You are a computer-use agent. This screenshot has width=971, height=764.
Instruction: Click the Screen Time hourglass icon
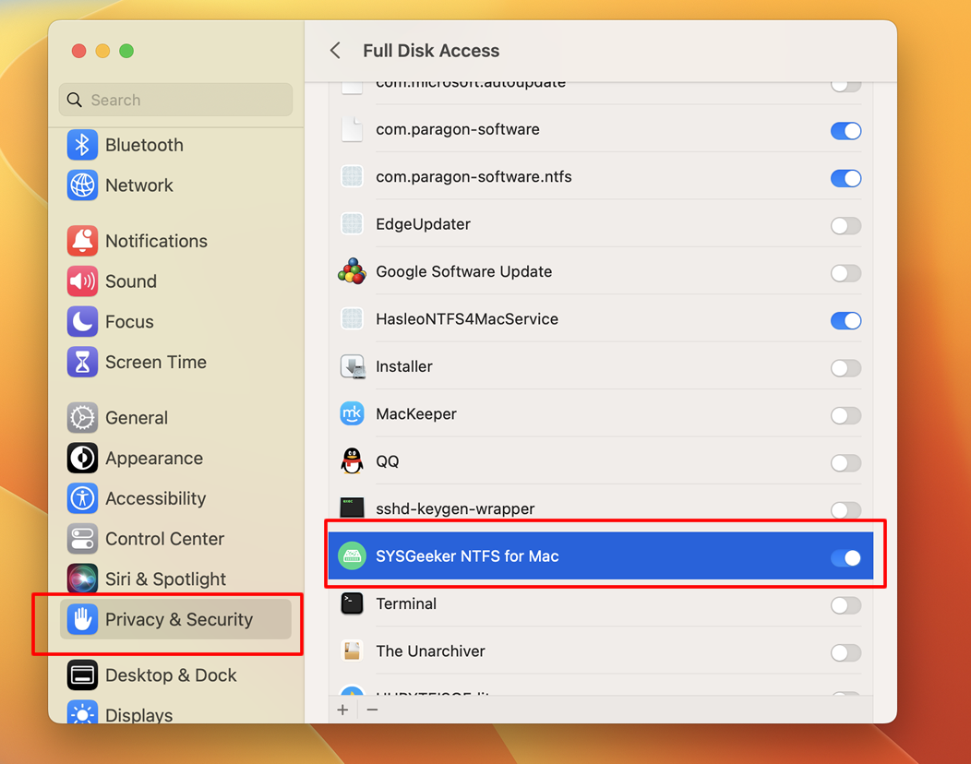click(x=82, y=363)
